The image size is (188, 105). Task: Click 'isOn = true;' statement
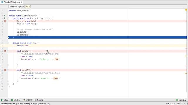point(27,57)
